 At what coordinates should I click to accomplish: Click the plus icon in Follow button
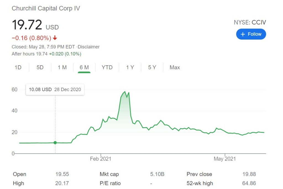(x=243, y=34)
